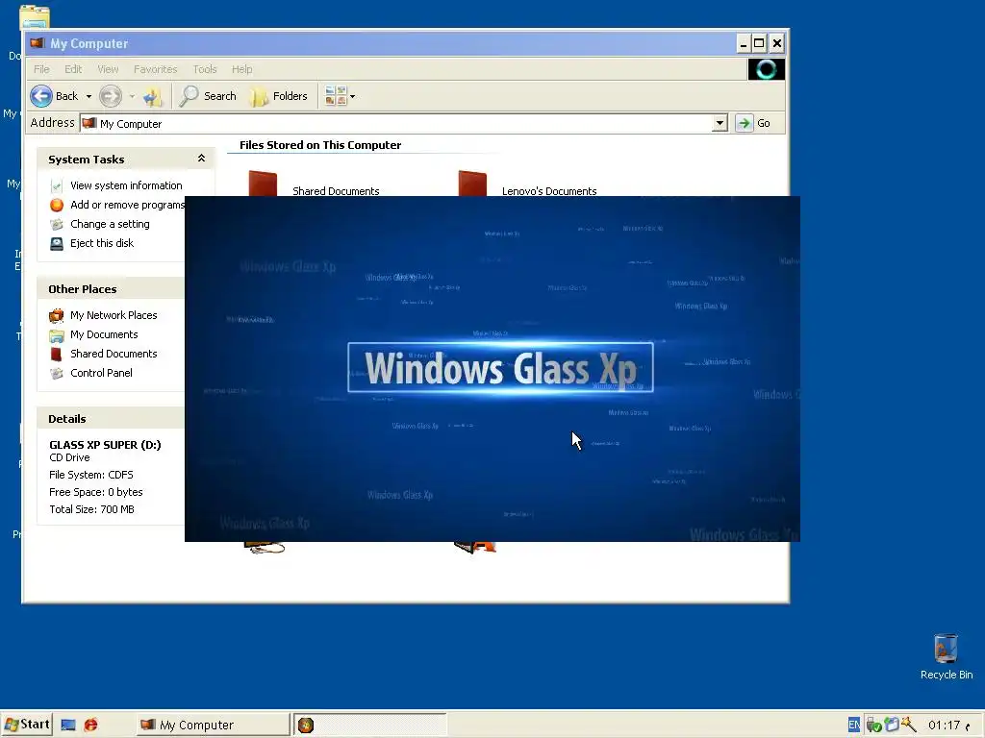The height and width of the screenshot is (738, 985).
Task: Click the View system information icon
Action: (57, 185)
